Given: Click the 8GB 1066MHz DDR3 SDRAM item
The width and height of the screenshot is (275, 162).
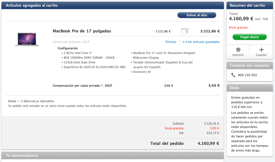Looking at the screenshot, I should [x=89, y=58].
